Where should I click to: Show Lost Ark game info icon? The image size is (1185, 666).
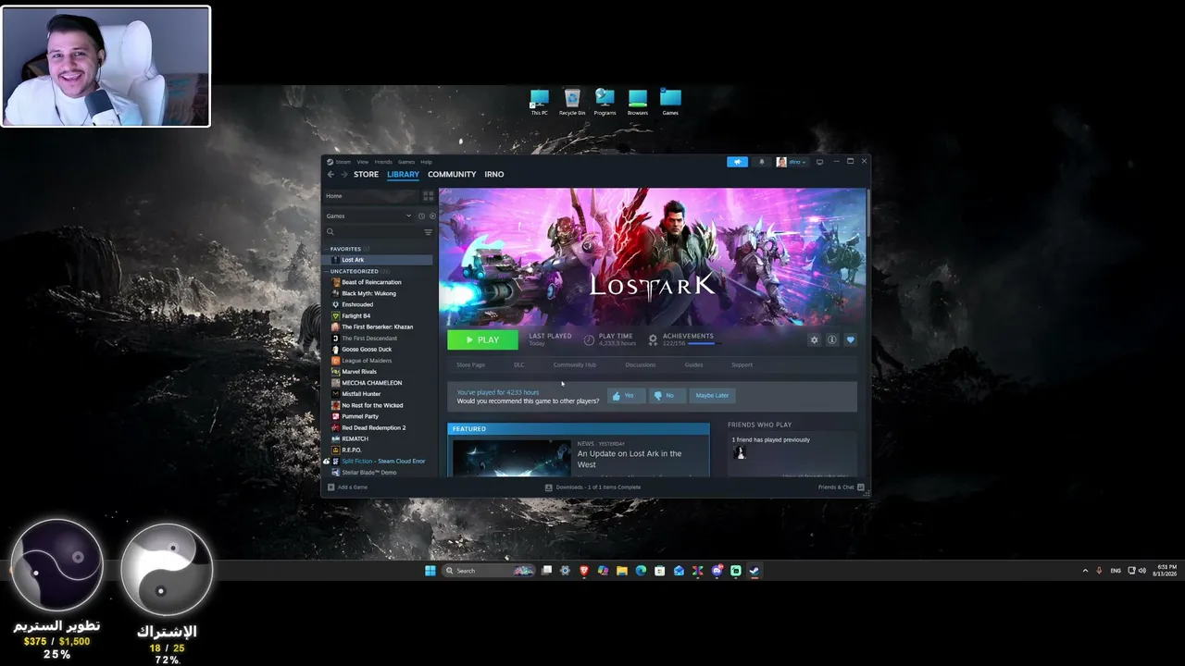point(832,340)
